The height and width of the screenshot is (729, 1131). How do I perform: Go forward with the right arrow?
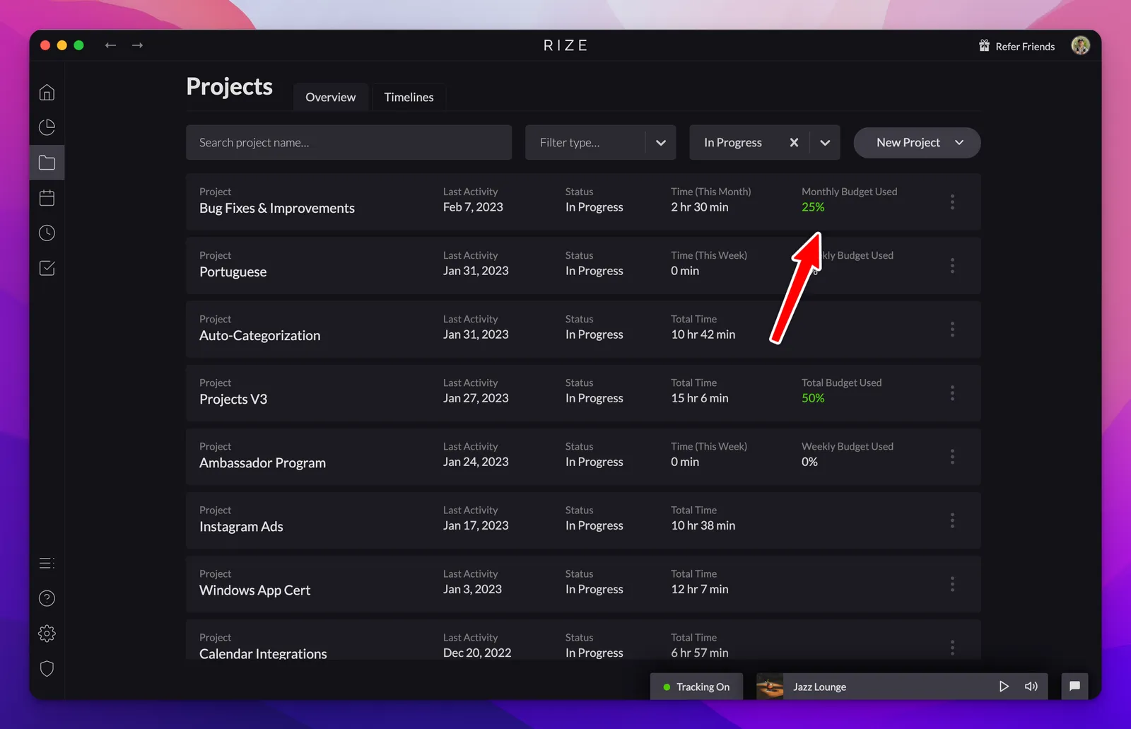(137, 45)
